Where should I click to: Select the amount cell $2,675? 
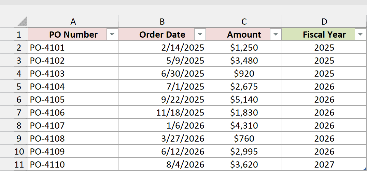[244, 87]
